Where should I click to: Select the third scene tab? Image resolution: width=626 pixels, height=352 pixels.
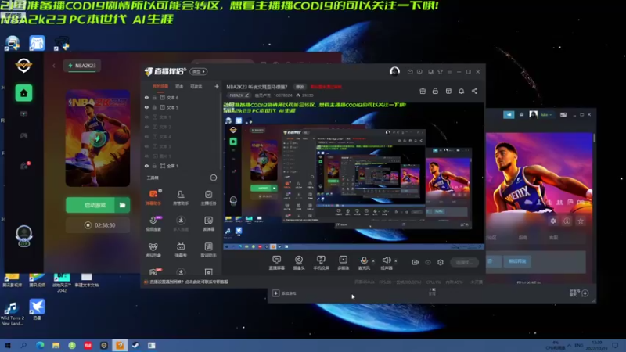[196, 86]
